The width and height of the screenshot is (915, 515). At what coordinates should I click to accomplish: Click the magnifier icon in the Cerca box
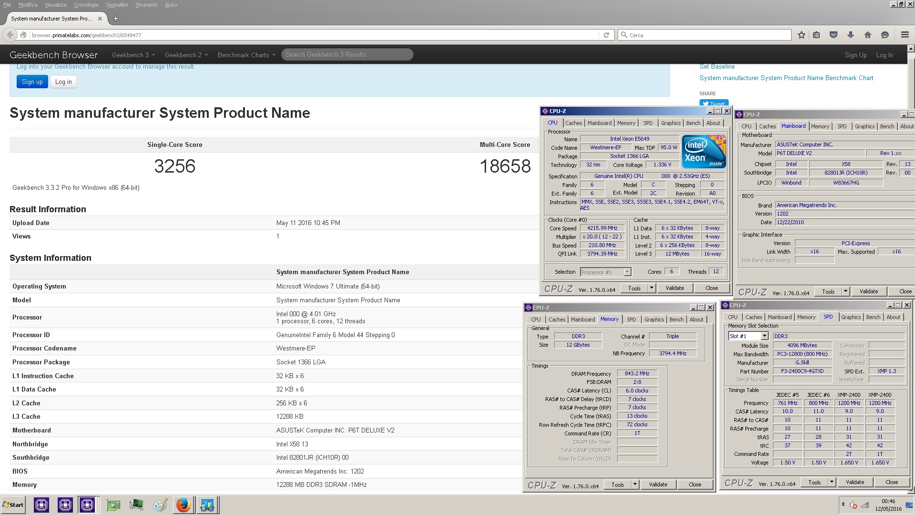point(624,35)
